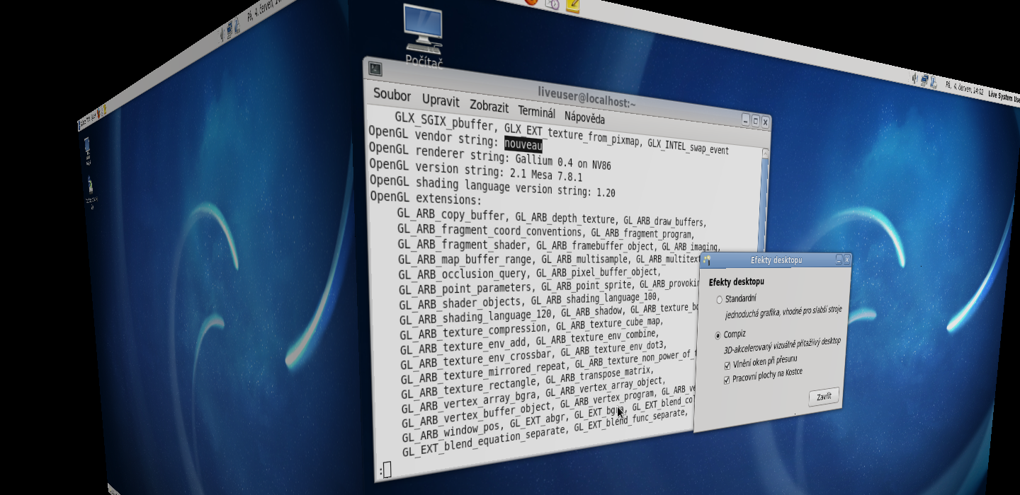Open the Nápověda menu in terminal
Viewport: 1020px width, 495px height.
(x=584, y=117)
